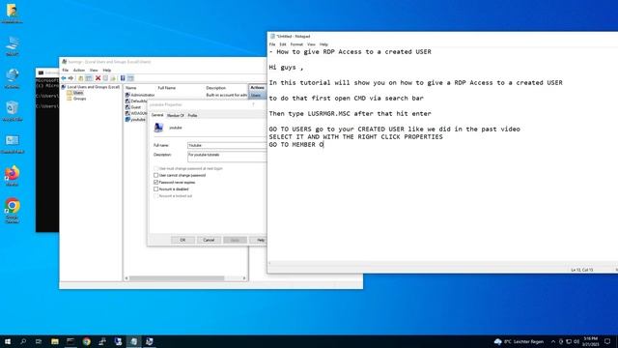Check 'Account is disabled' checkbox

[156, 189]
